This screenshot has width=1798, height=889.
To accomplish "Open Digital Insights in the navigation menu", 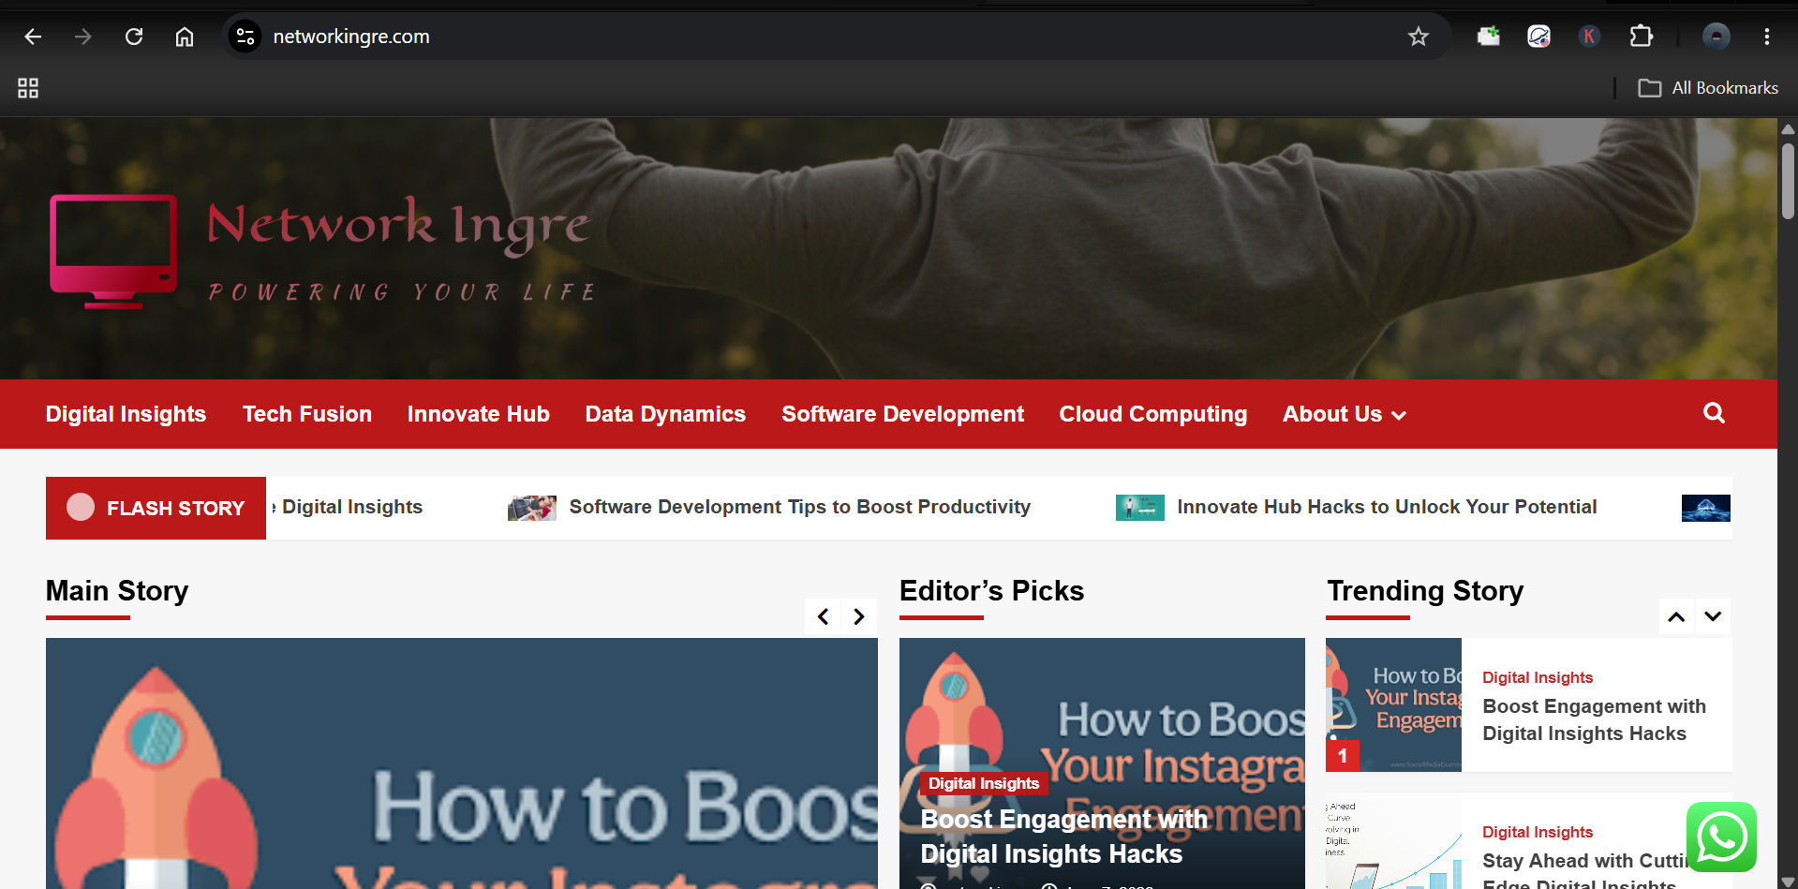I will [x=126, y=414].
